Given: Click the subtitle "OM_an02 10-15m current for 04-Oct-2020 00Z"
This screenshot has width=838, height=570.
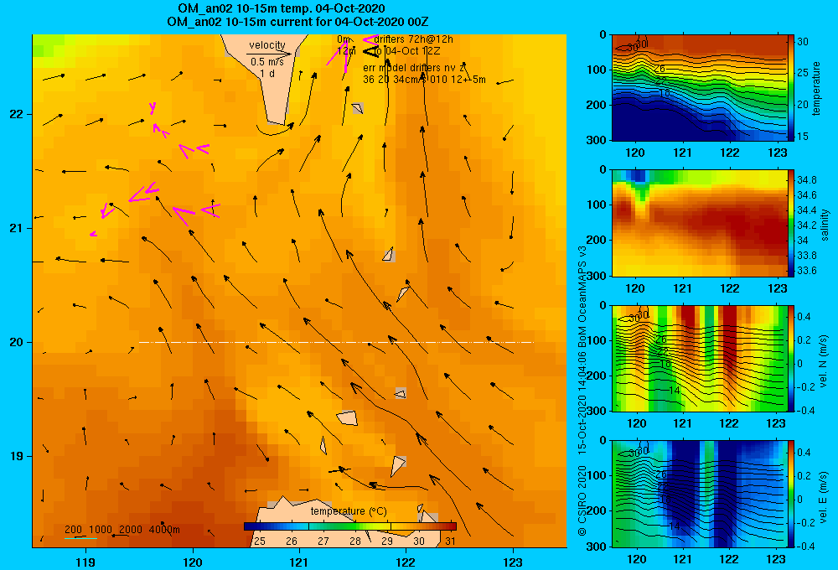Looking at the screenshot, I should tap(297, 22).
